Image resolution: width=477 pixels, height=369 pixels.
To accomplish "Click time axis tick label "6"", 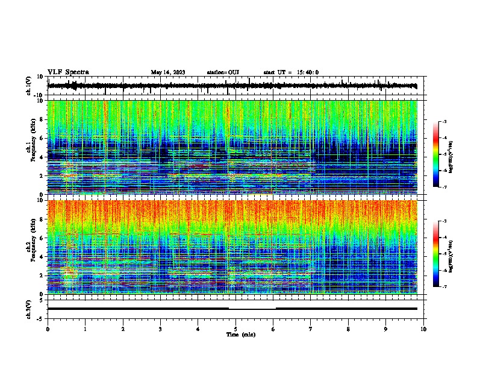I will coord(273,329).
